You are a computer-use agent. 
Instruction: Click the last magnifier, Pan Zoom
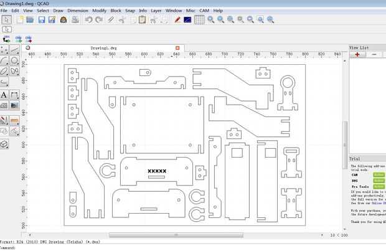pos(271,20)
